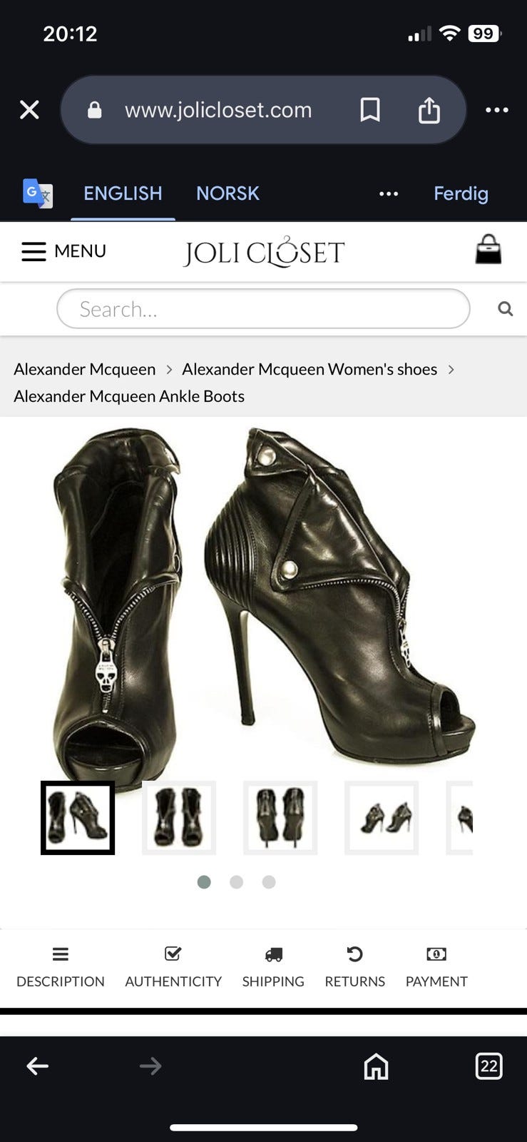Tap the search magnifier icon
527x1142 pixels.
(x=505, y=308)
